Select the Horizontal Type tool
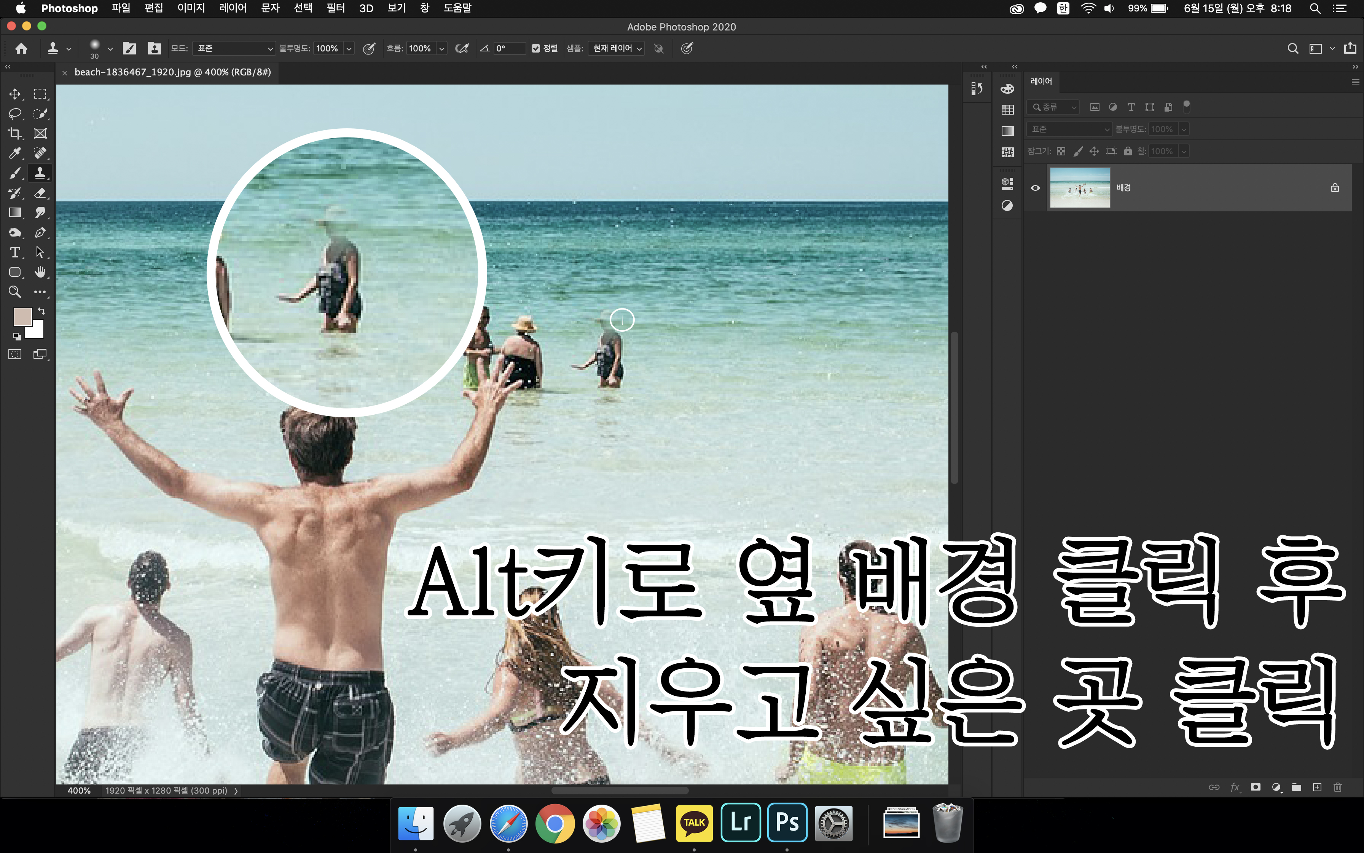1364x853 pixels. point(15,252)
